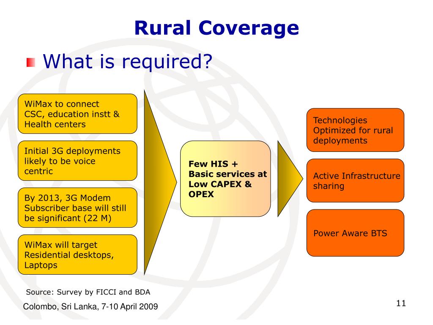The image size is (433, 325).
Task: Select the small gold arrow before the orange boxes
Action: 290,179
